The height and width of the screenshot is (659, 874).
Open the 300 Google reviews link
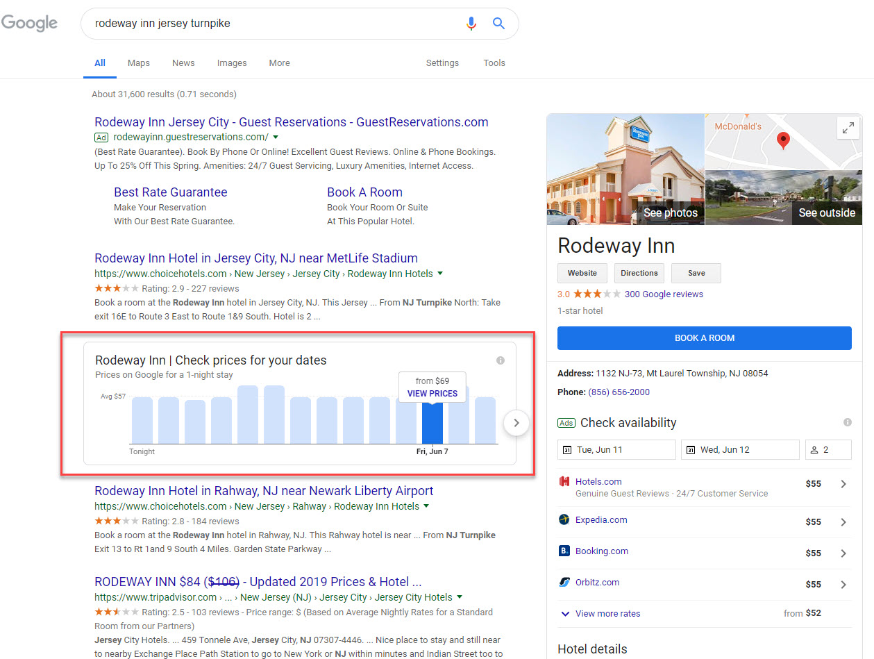[664, 294]
